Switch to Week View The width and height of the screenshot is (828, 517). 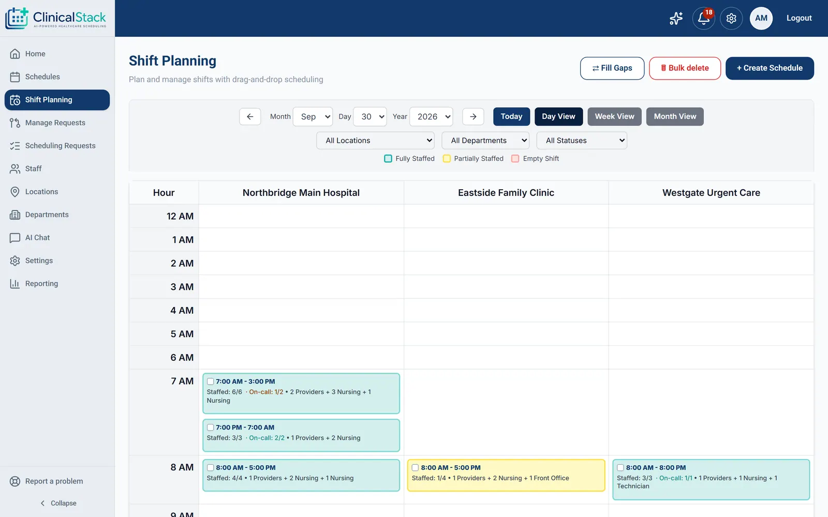coord(614,116)
